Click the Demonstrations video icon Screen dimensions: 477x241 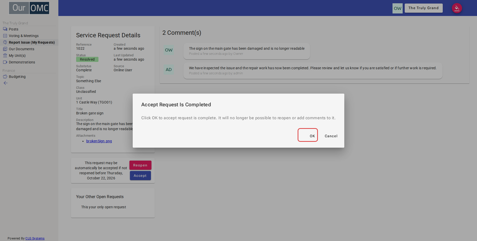pyautogui.click(x=5, y=62)
